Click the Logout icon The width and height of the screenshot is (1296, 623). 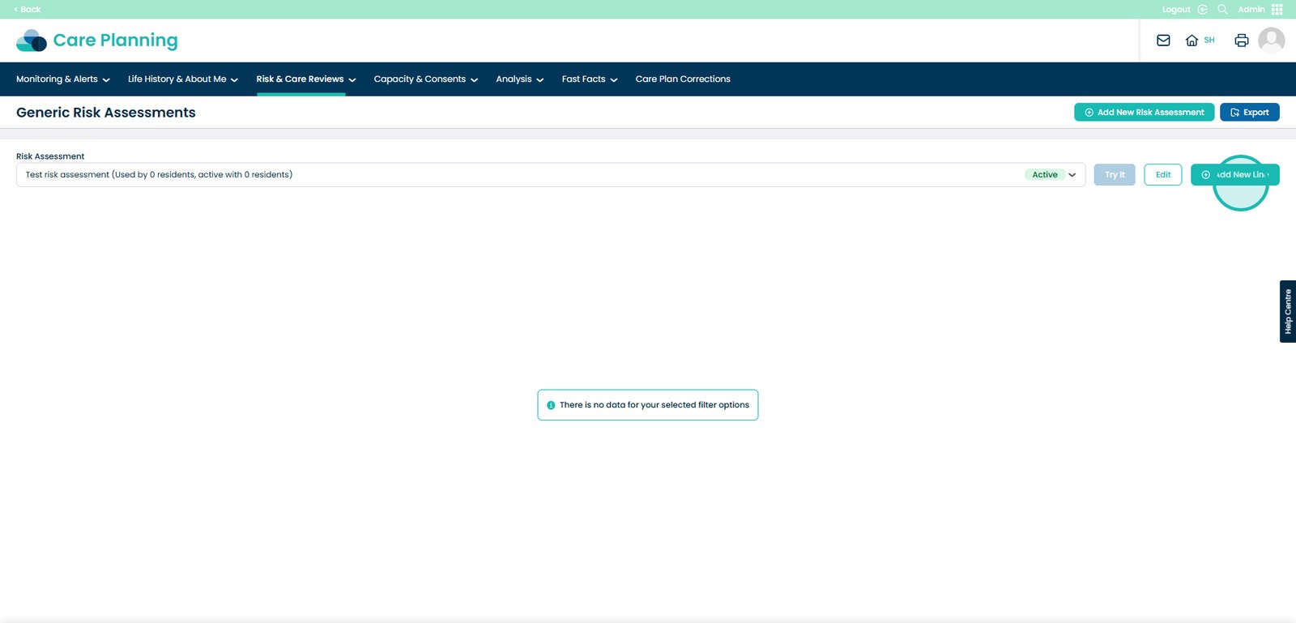point(1202,10)
